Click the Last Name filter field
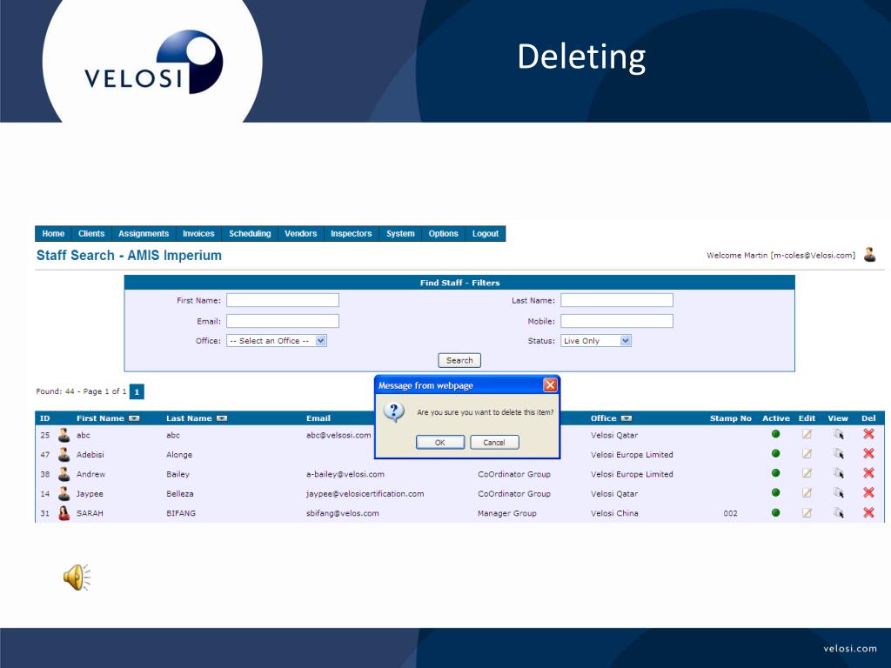This screenshot has height=668, width=891. (617, 300)
